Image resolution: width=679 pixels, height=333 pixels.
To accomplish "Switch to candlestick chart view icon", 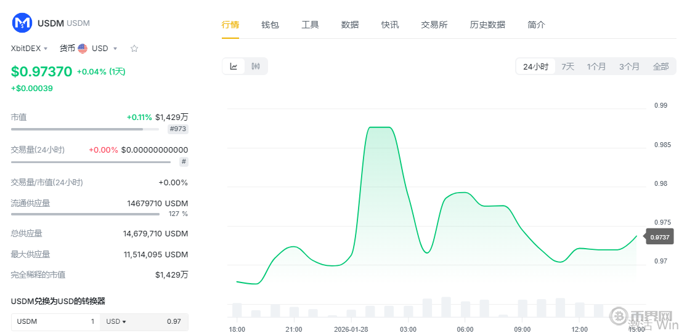I will coord(256,66).
